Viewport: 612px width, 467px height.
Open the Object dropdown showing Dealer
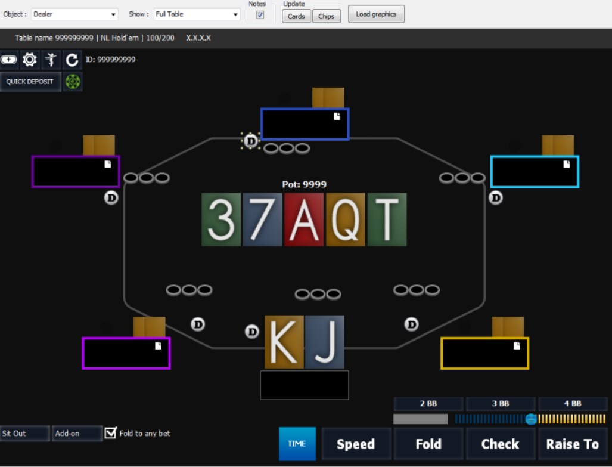click(74, 14)
